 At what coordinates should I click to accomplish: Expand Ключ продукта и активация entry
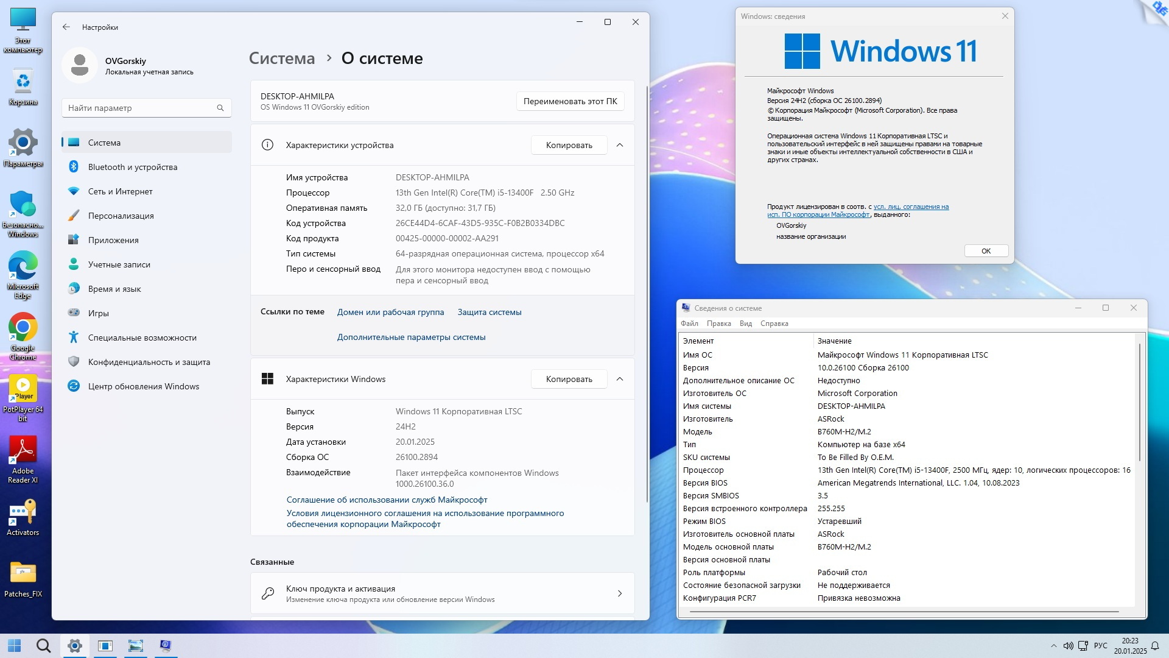coord(620,593)
